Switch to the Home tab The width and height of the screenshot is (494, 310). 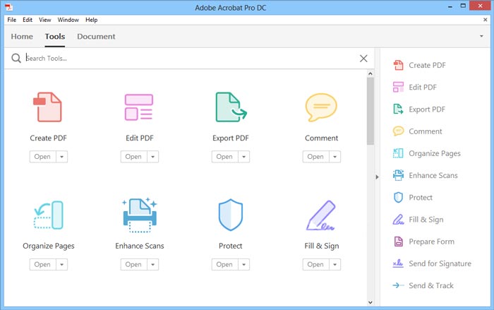click(x=22, y=36)
